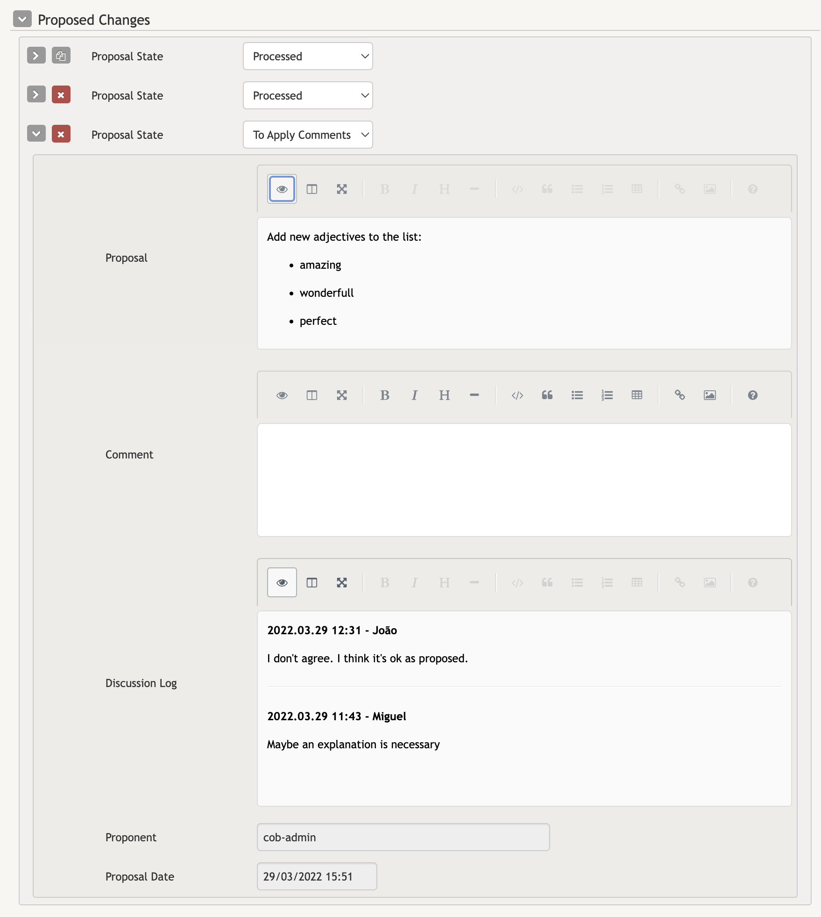The height and width of the screenshot is (917, 821).
Task: Toggle fullscreen in Discussion Log editor
Action: pyautogui.click(x=342, y=582)
